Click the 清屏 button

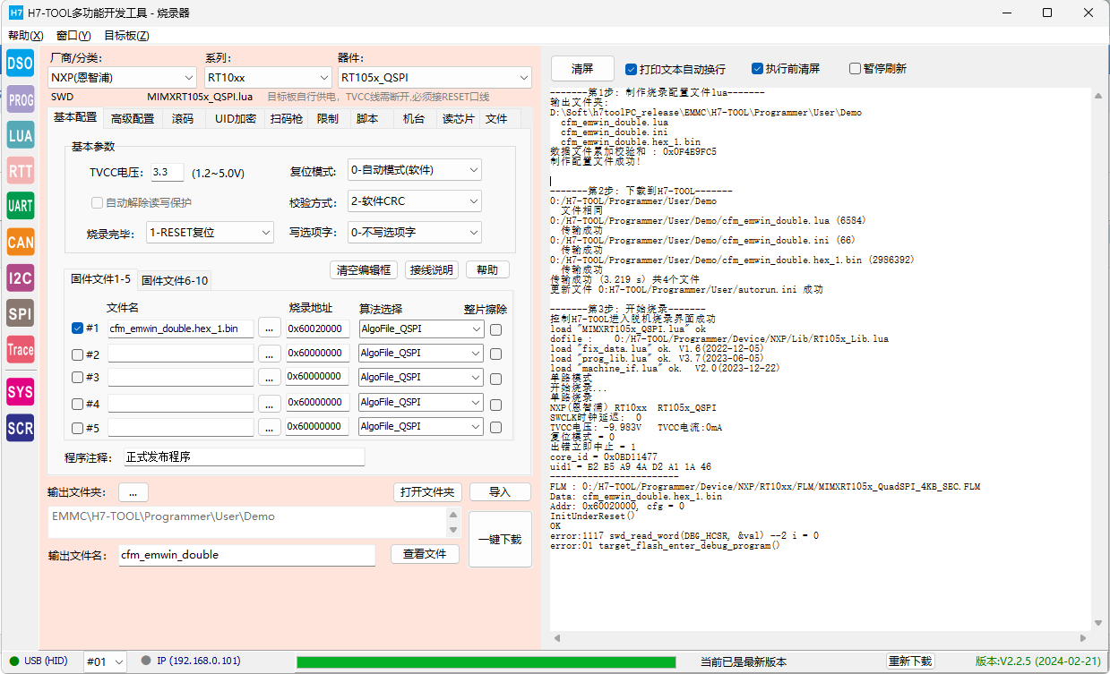(582, 69)
